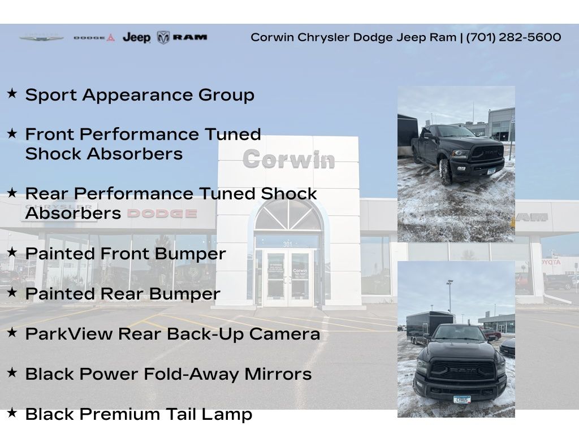Click the Dodge logo in header
The image size is (579, 434).
(94, 38)
